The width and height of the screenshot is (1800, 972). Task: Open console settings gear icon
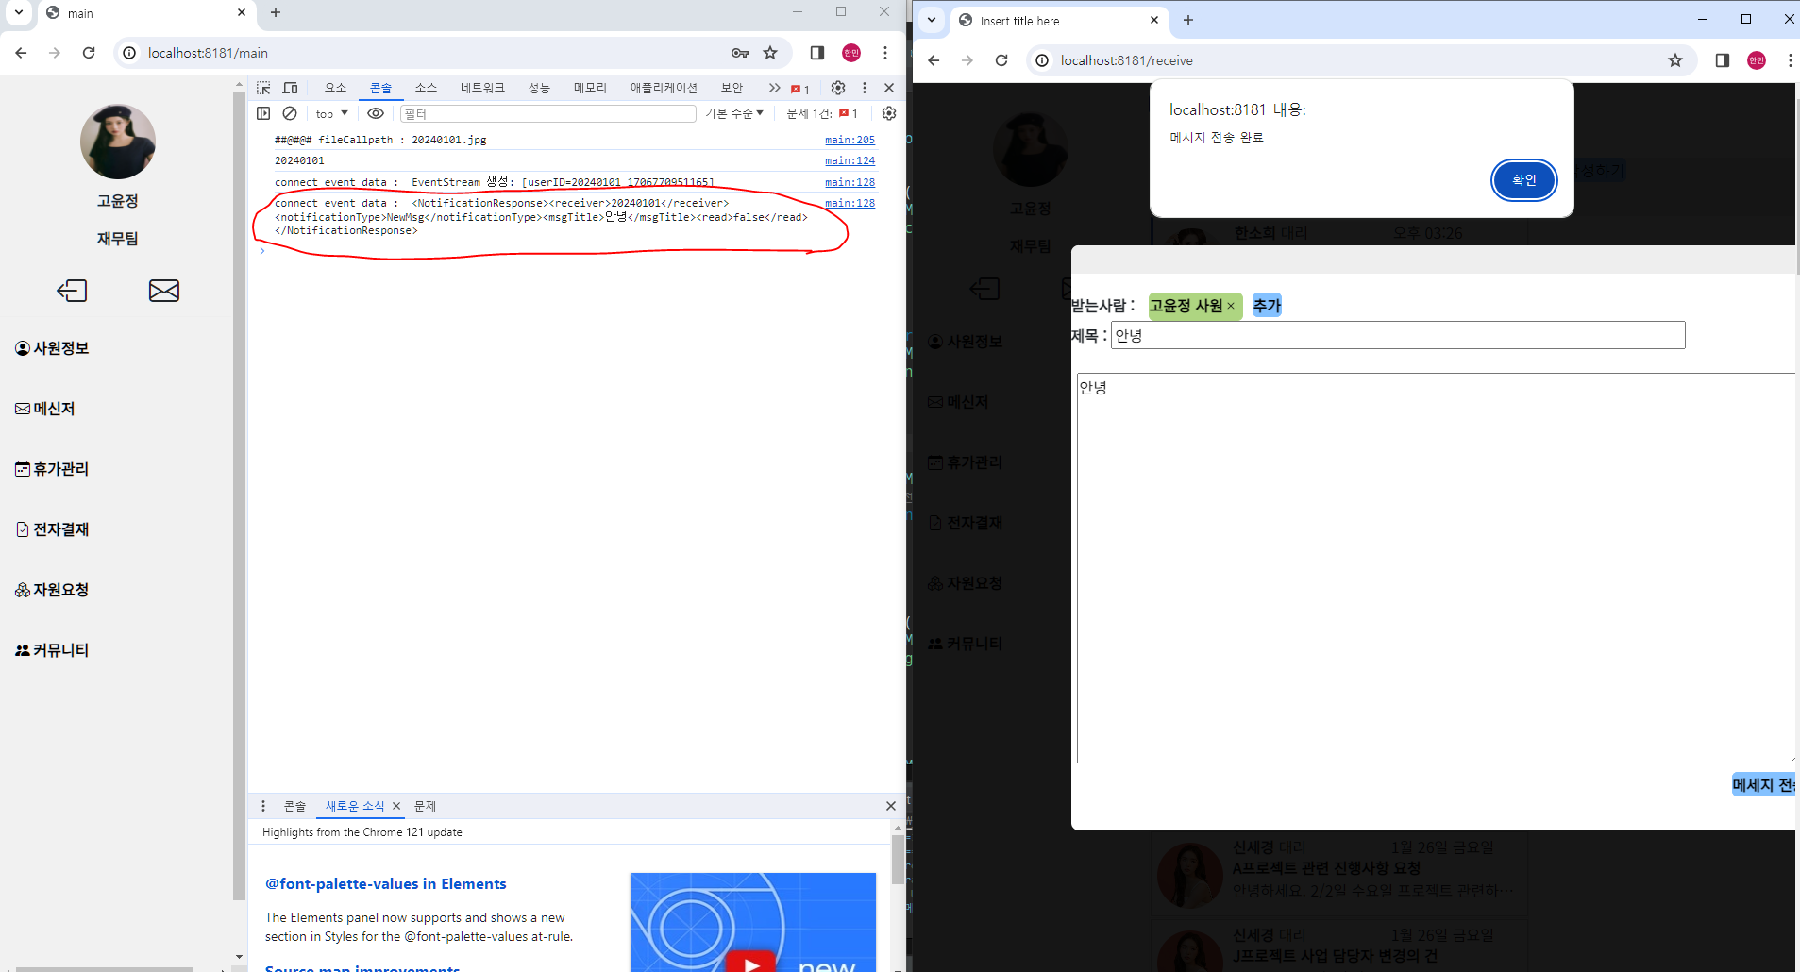click(x=889, y=113)
